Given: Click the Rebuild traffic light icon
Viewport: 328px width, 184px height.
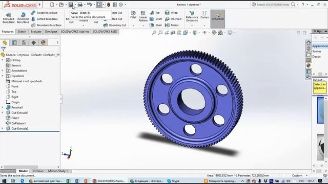Looking at the screenshot, I should [108, 5].
